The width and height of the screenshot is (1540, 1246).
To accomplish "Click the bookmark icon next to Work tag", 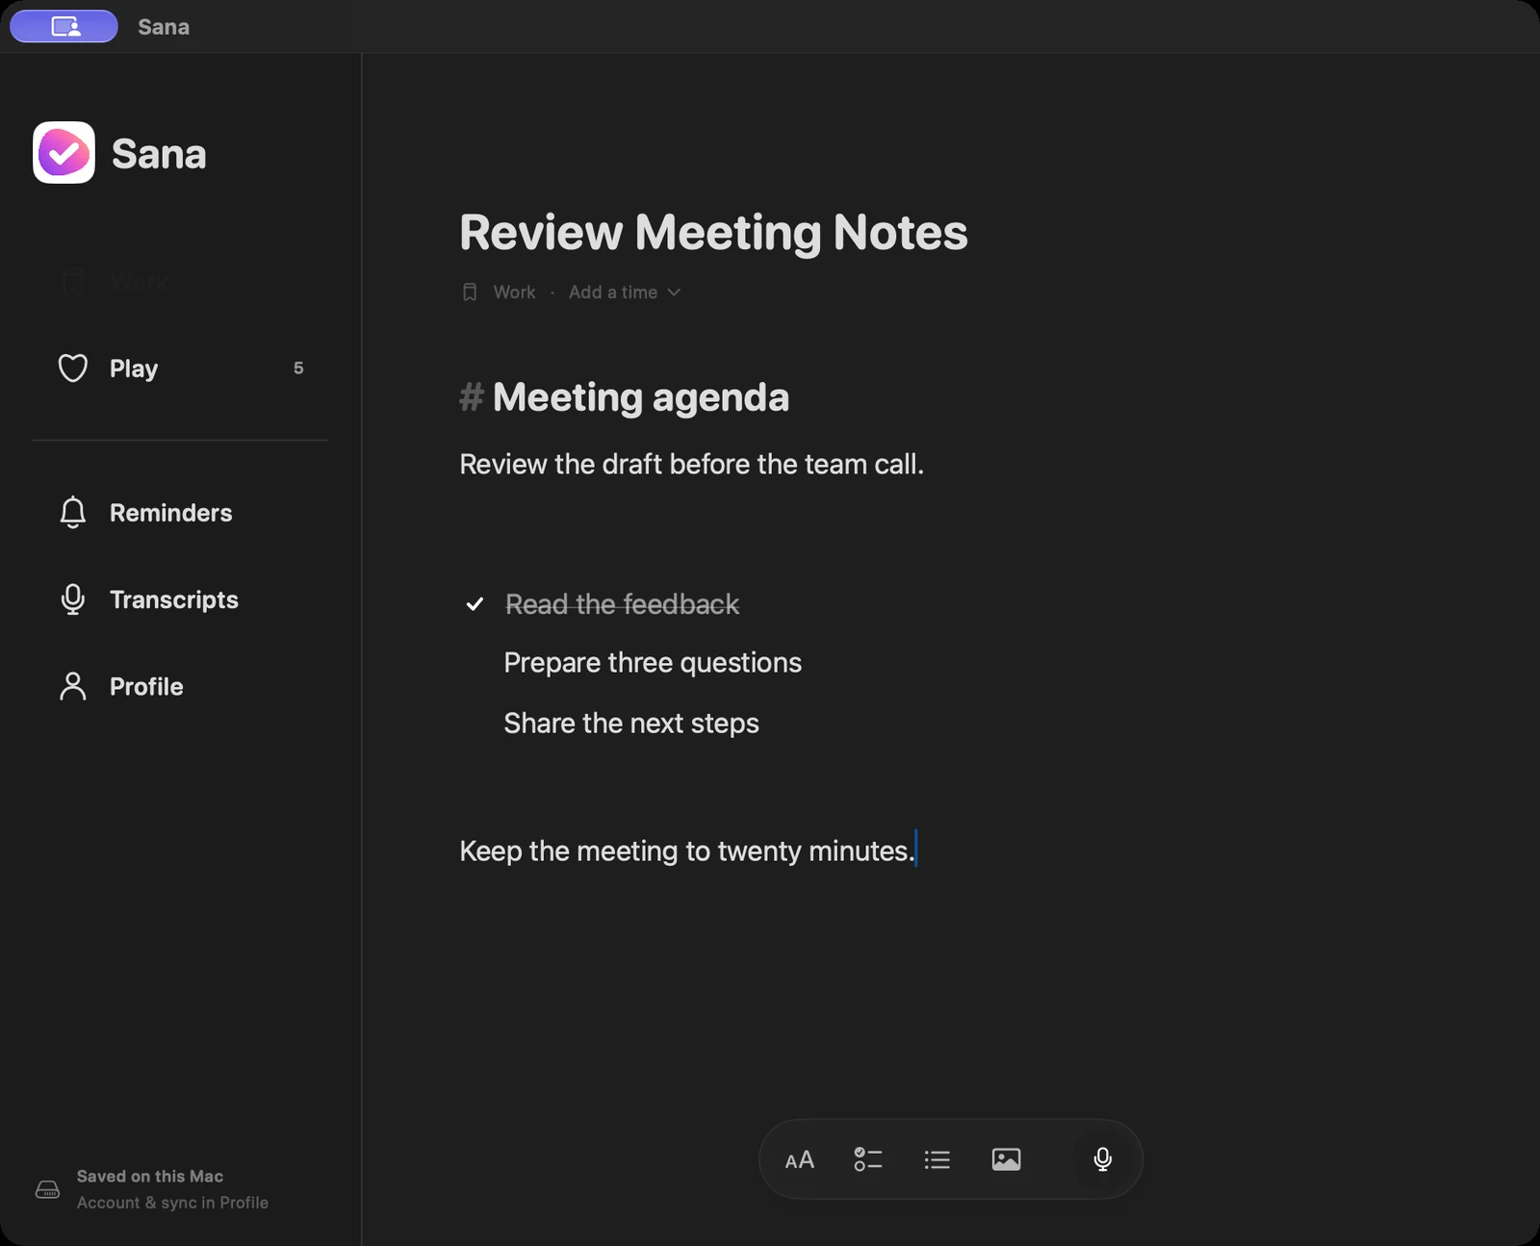I will (470, 292).
